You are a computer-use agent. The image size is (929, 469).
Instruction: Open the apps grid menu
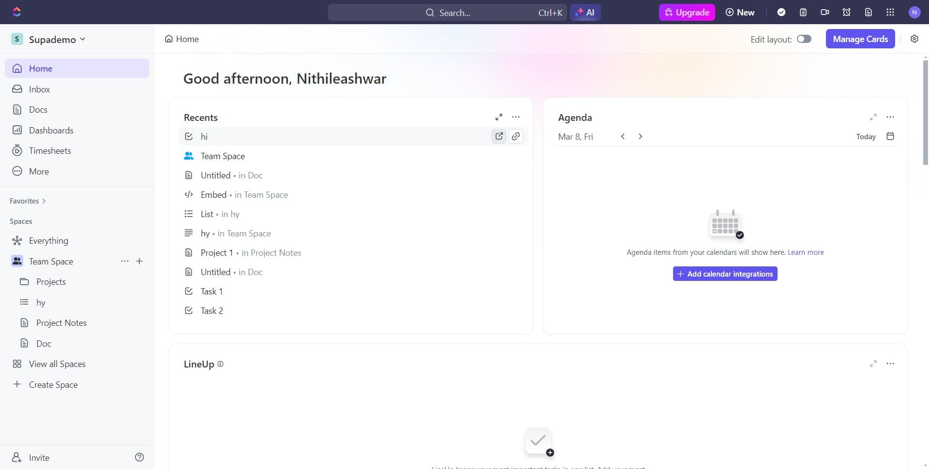(x=890, y=12)
